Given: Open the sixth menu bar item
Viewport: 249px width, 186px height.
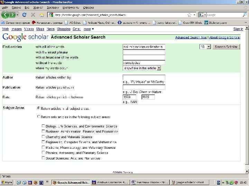Looking at the screenshot, I should [71, 8].
